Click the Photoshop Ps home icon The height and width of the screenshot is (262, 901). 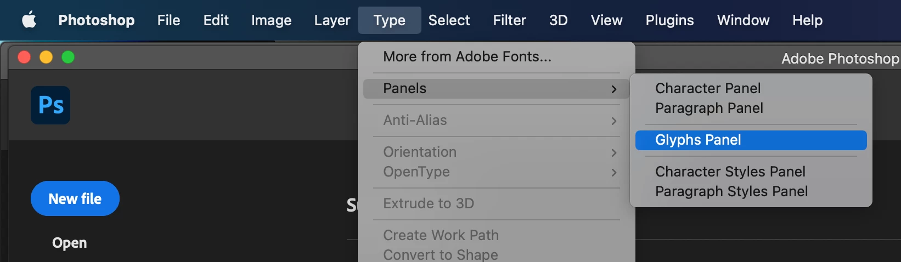pos(50,105)
